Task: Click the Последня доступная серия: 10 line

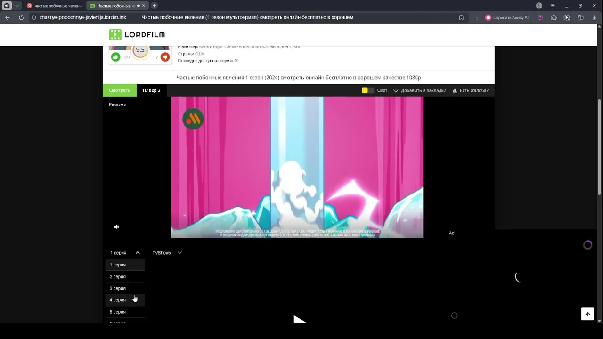Action: click(208, 61)
